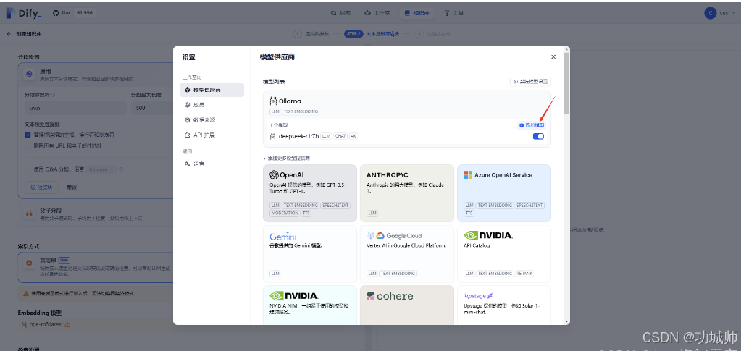The width and height of the screenshot is (741, 351).
Task: Click the Ollama llama logo
Action: [x=273, y=101]
